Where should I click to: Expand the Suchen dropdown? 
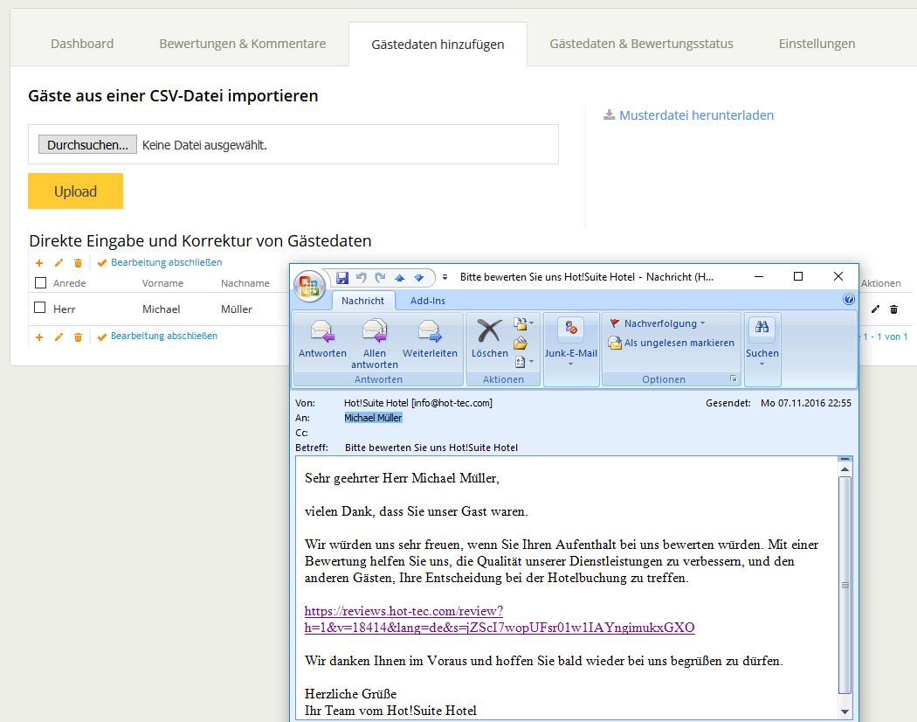(x=762, y=364)
